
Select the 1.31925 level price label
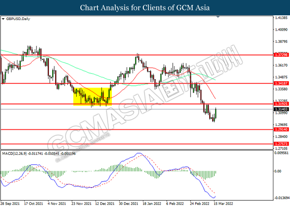tap(281, 104)
